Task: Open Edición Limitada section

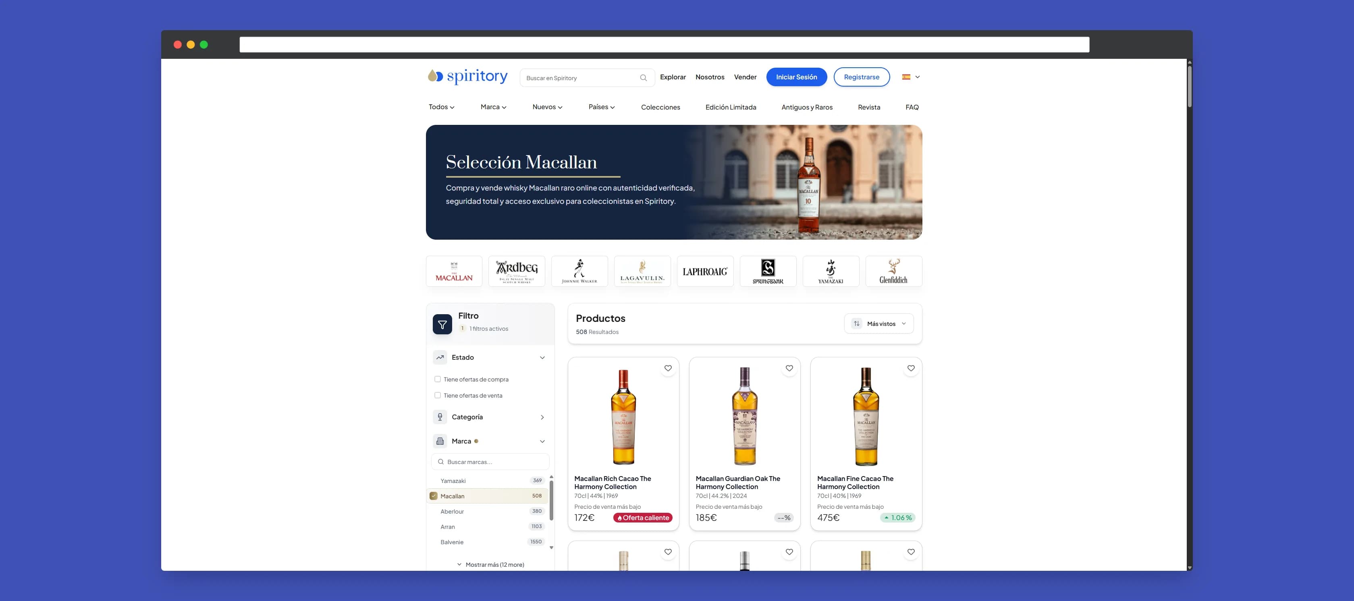Action: 731,107
